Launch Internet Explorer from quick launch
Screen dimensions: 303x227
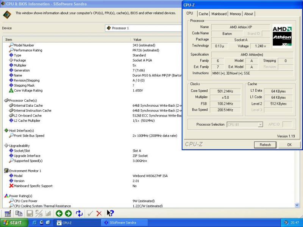pyautogui.click(x=35, y=222)
